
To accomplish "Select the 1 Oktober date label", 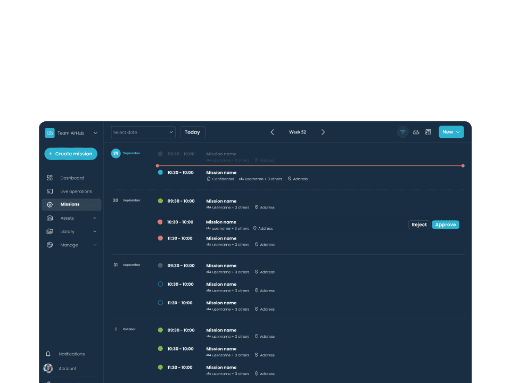I will point(125,329).
